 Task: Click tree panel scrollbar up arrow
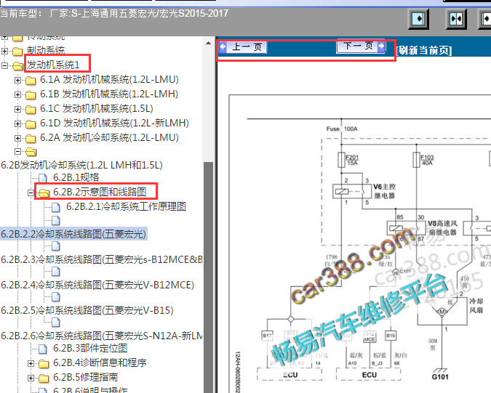point(208,43)
